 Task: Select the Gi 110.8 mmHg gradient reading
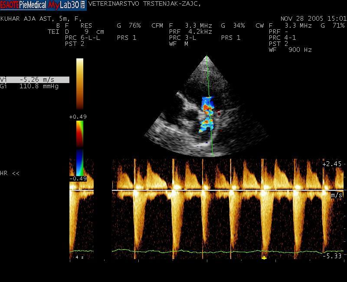(x=29, y=86)
